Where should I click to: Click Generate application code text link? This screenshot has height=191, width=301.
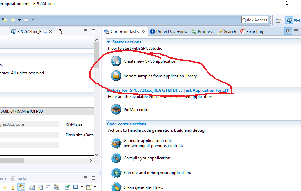pos(153,143)
